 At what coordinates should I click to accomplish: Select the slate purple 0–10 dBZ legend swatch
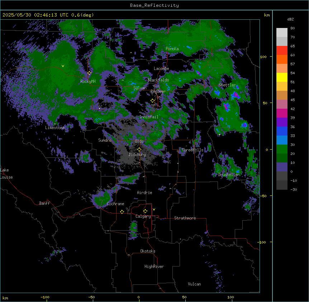282,167
